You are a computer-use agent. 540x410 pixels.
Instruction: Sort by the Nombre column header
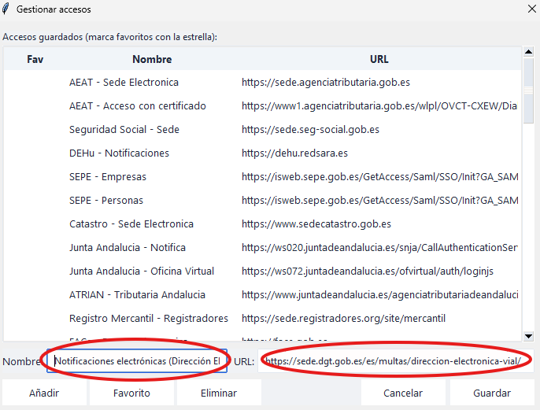click(152, 59)
